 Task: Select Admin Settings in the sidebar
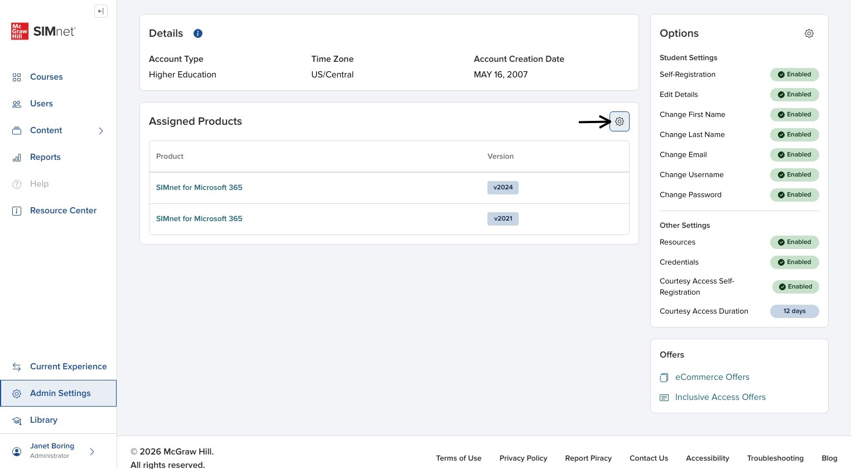pyautogui.click(x=59, y=393)
